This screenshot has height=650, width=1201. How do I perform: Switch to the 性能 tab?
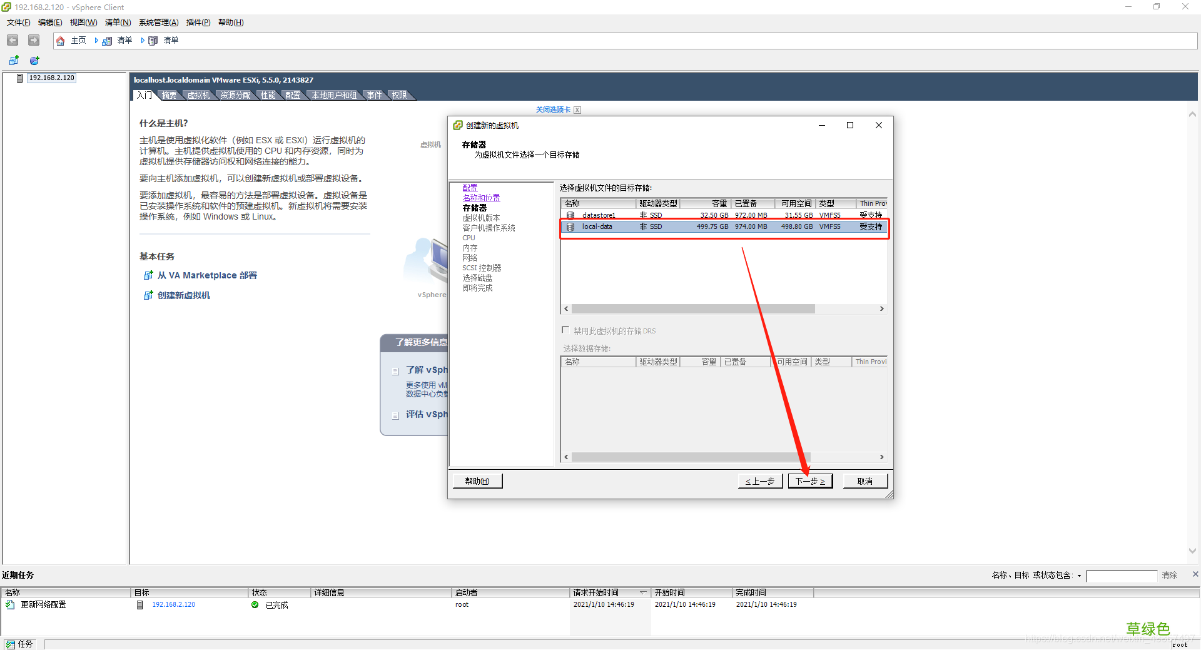(x=268, y=95)
